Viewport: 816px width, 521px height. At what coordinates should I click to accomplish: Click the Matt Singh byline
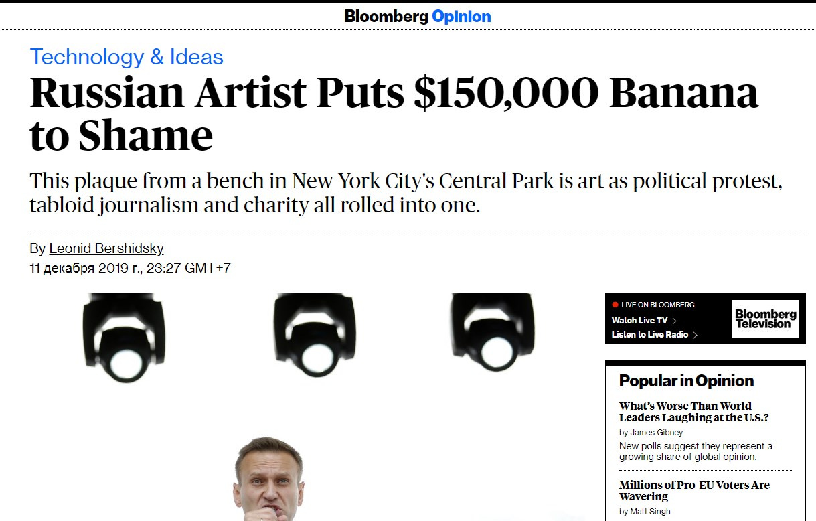point(644,512)
